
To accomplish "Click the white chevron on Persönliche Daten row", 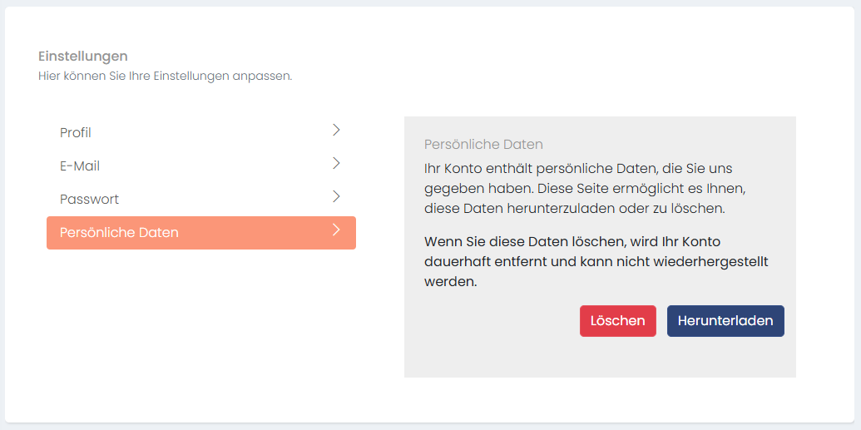I will pos(336,230).
